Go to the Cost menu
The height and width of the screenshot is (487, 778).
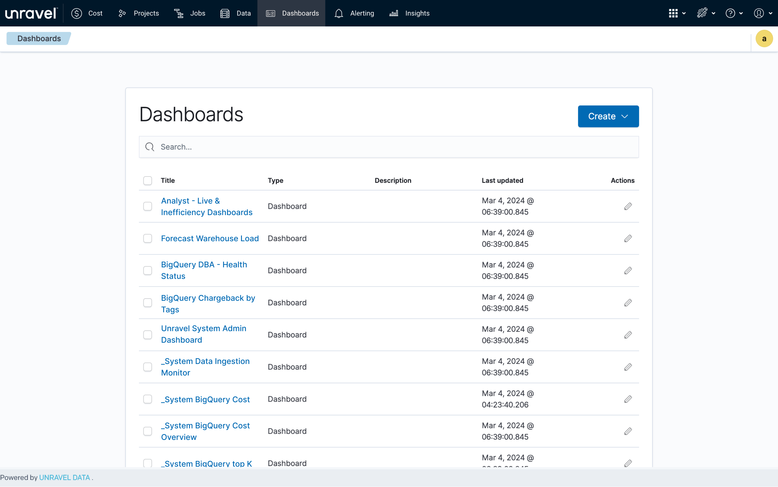(87, 13)
